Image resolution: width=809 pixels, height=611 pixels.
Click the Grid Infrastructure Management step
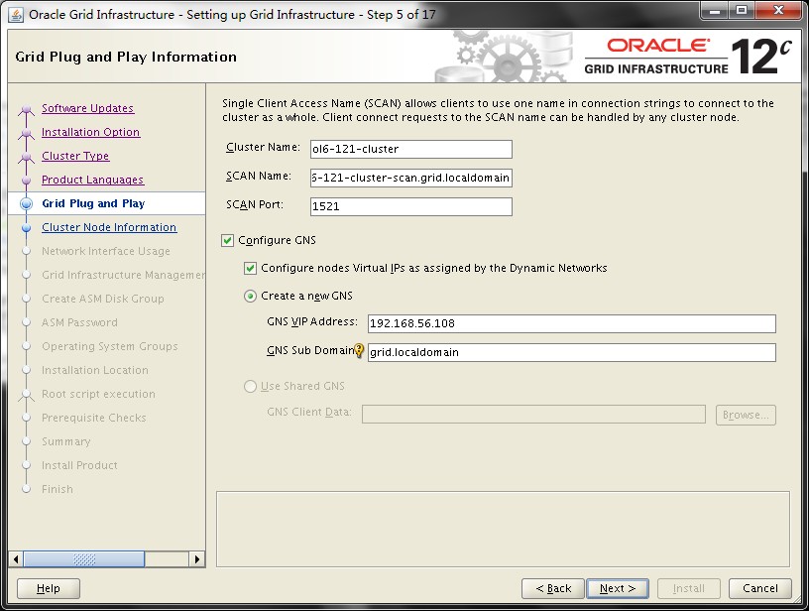pos(123,275)
